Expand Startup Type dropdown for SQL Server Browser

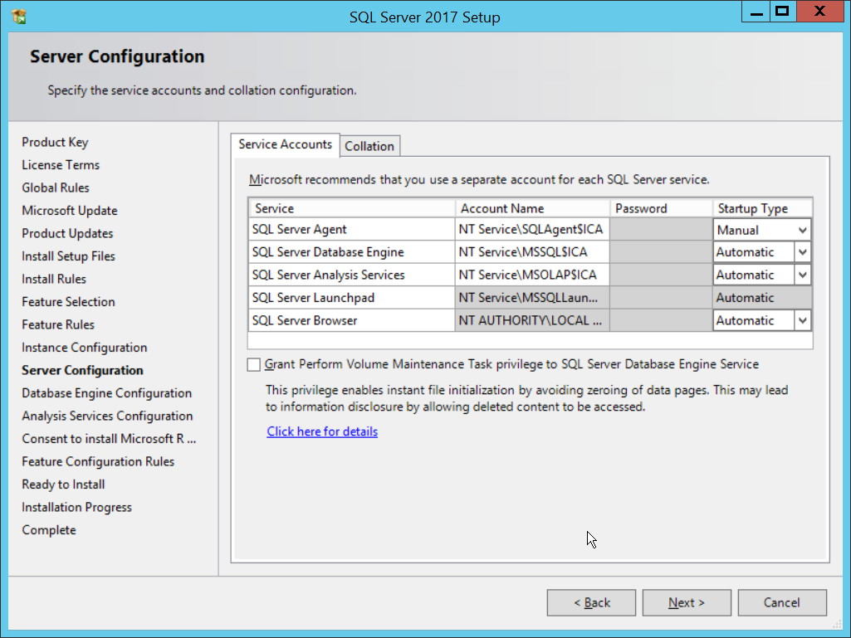pyautogui.click(x=802, y=320)
